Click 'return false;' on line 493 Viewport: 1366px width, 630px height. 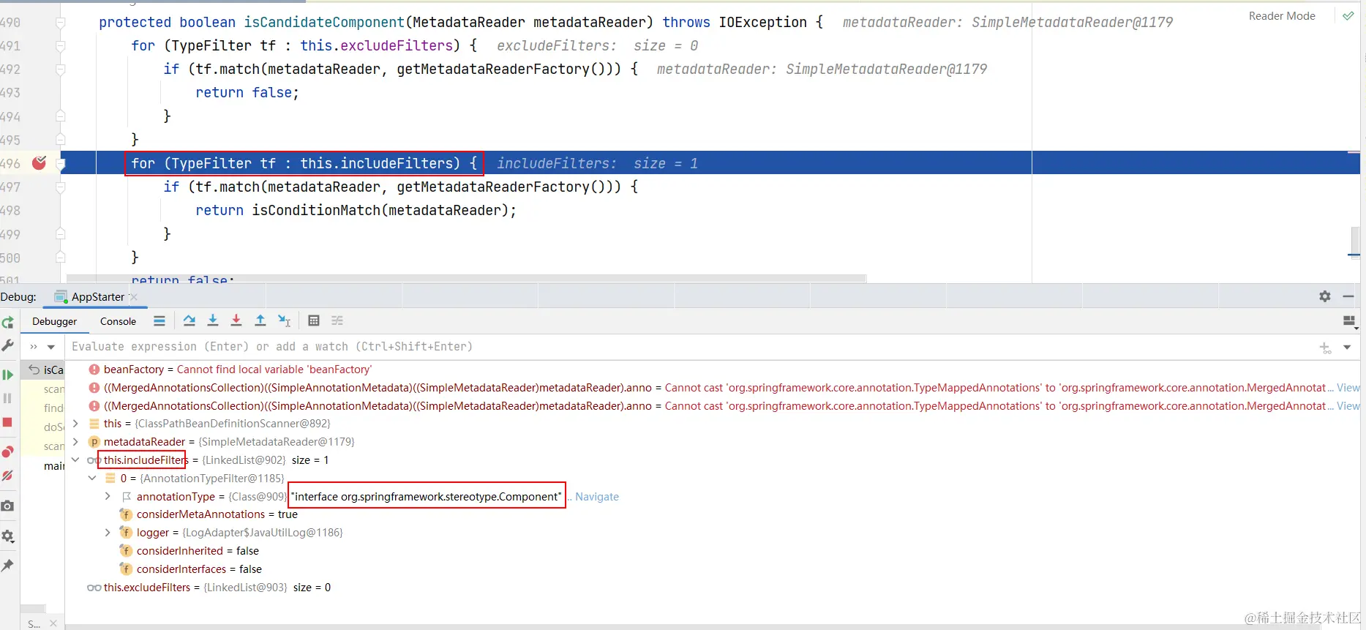coord(247,93)
